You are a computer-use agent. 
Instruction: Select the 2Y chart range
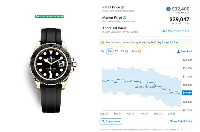[x=123, y=51]
